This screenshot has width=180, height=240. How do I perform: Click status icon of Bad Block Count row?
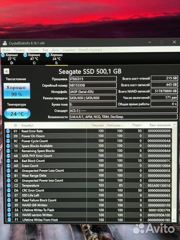pos(8,161)
